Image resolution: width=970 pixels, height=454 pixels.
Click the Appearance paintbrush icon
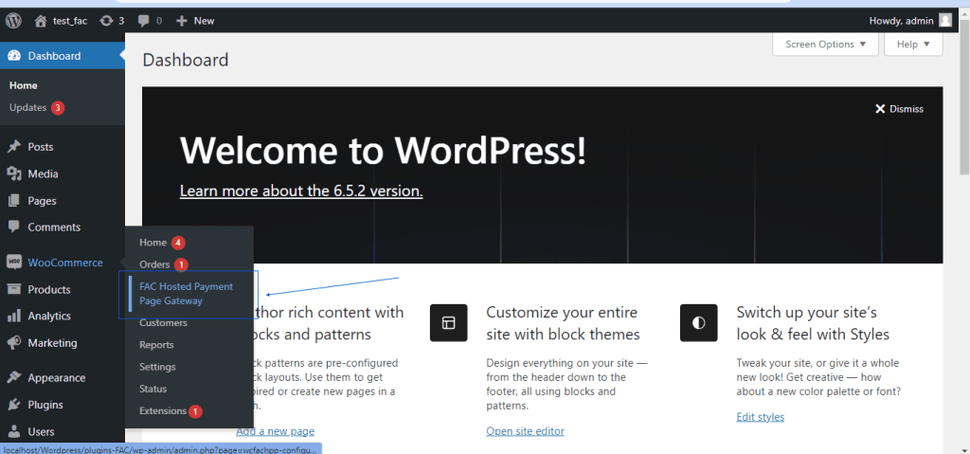click(14, 378)
